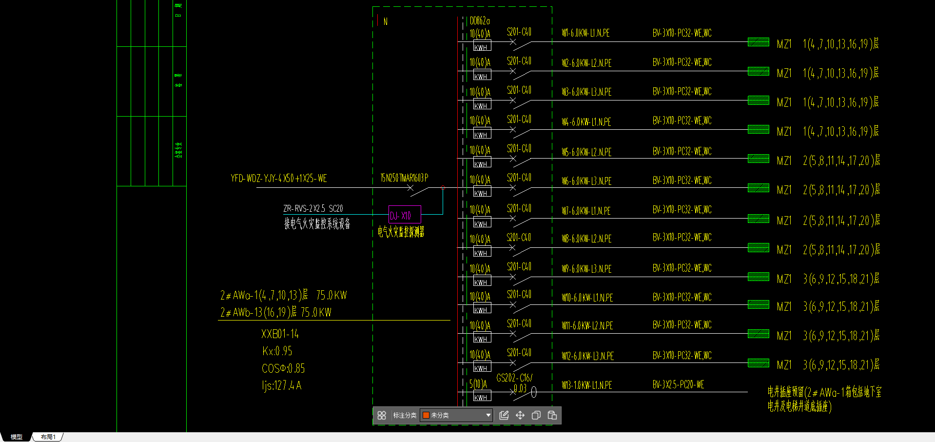
Task: Select breaker label T5N250 TMAR160 3P
Action: 404,178
